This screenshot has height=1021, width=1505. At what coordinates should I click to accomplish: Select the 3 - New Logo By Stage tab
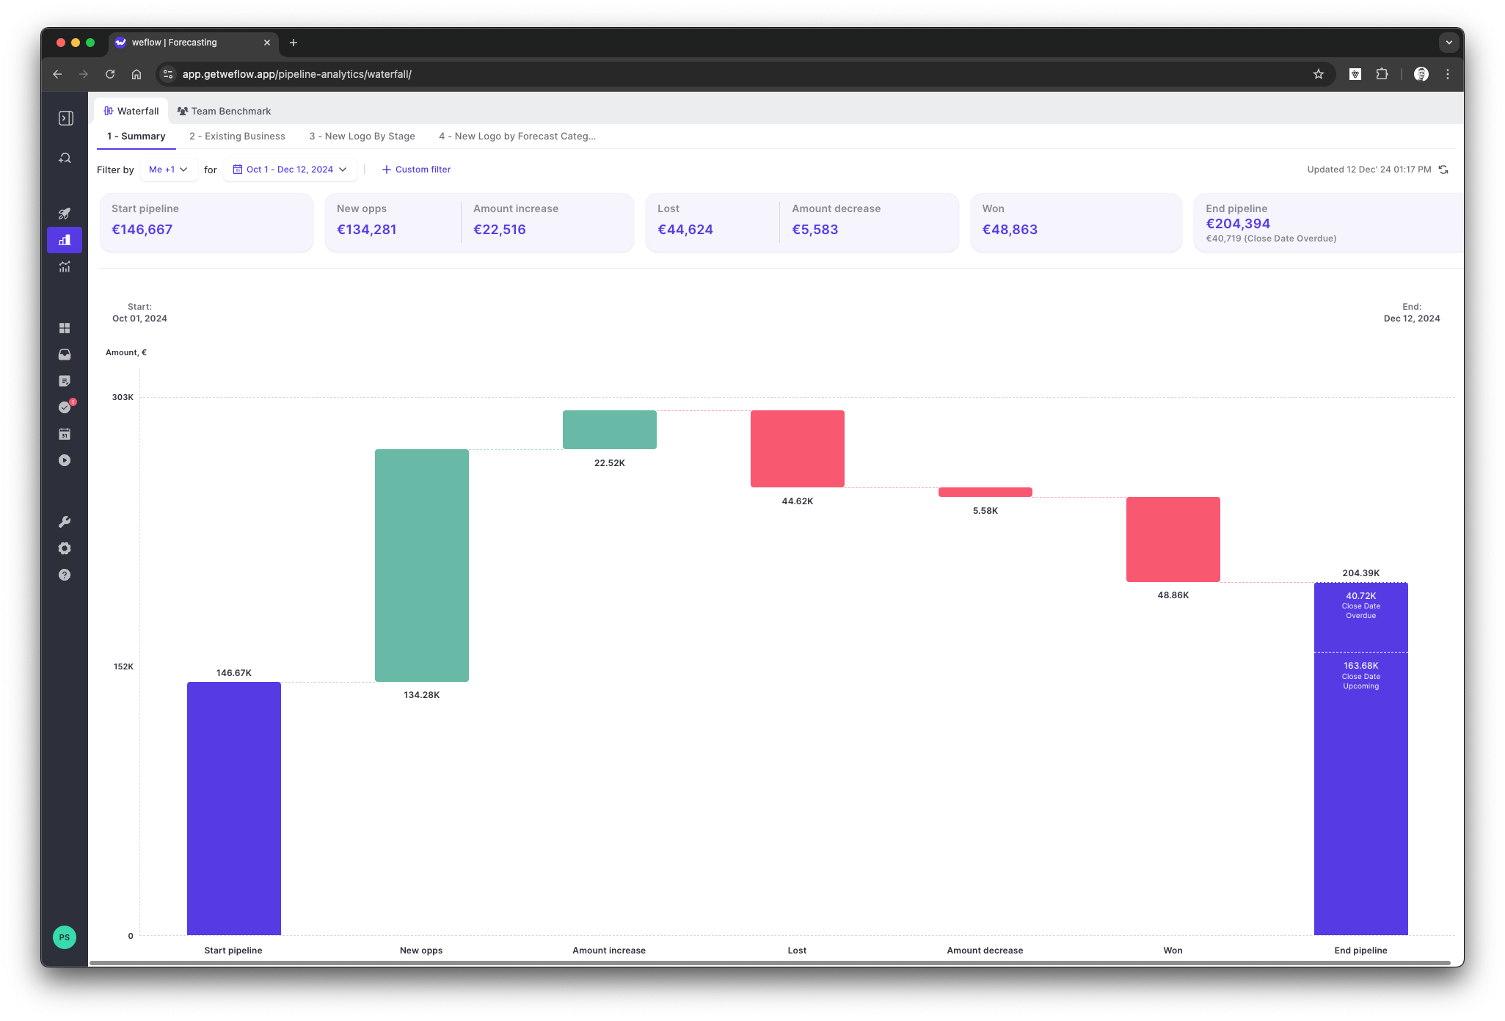362,137
